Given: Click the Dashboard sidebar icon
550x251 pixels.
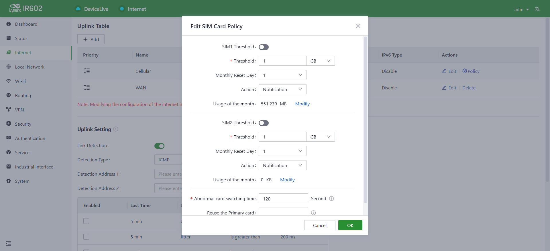Looking at the screenshot, I should (9, 24).
